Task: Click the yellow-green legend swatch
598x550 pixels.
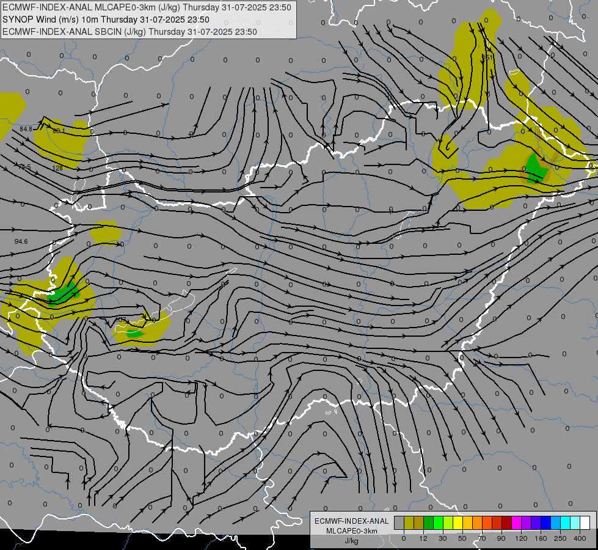Action: pos(448,522)
